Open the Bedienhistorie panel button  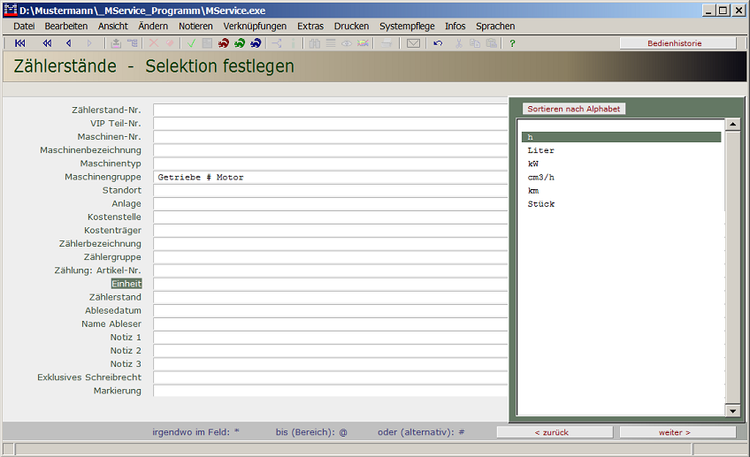click(x=677, y=43)
